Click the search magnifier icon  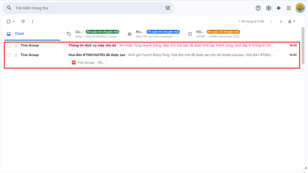9,8
